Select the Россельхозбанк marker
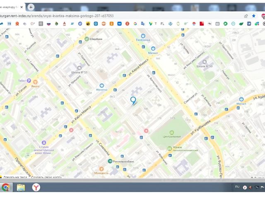 [x=110, y=161]
